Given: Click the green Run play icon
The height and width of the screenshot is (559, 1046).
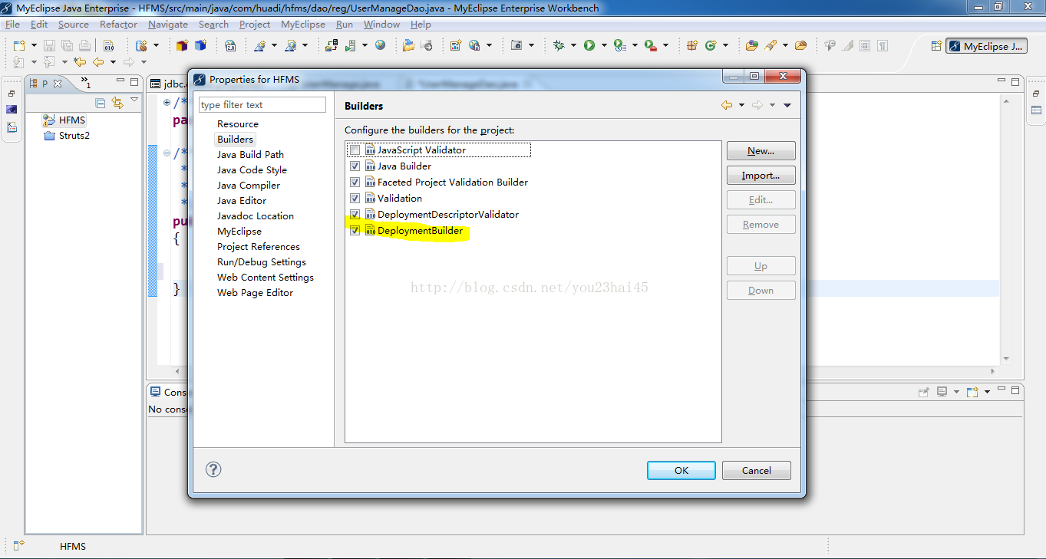Looking at the screenshot, I should 589,45.
